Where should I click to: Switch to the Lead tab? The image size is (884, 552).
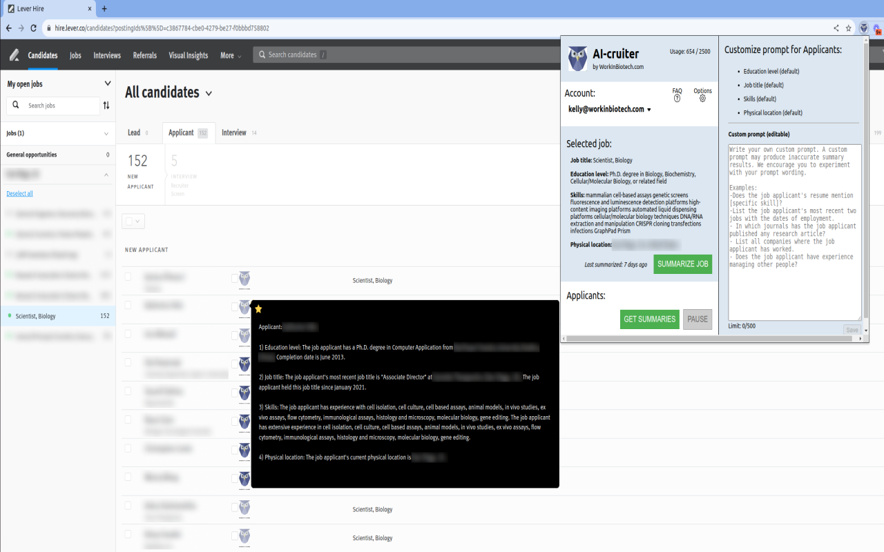point(138,132)
